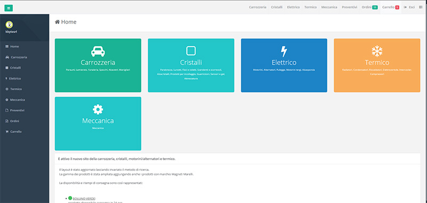Click Elettrico tile subtitle listing Motorini

click(x=284, y=70)
